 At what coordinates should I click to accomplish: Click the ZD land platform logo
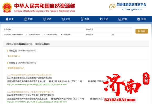112,7
